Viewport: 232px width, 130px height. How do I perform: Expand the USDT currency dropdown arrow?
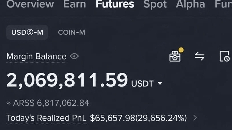(x=160, y=83)
